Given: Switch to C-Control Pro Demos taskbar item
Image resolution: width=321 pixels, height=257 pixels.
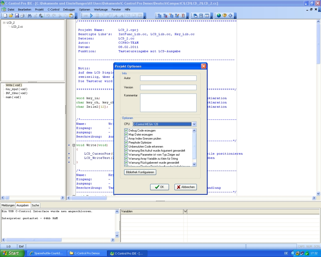Looking at the screenshot, I should click(88, 253).
